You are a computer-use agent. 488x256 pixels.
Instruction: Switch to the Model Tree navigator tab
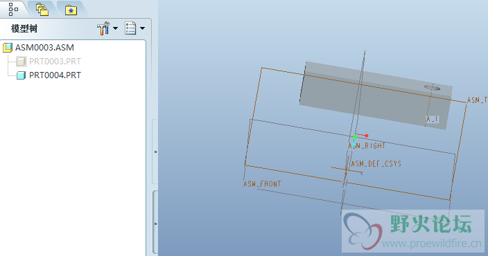(13, 9)
